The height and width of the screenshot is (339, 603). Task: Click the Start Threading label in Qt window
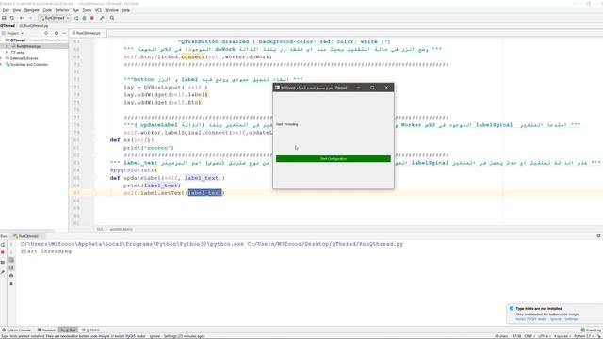(x=286, y=124)
